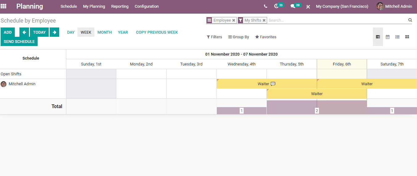The image size is (417, 176).
Task: Click the phone call icon
Action: 266,6
